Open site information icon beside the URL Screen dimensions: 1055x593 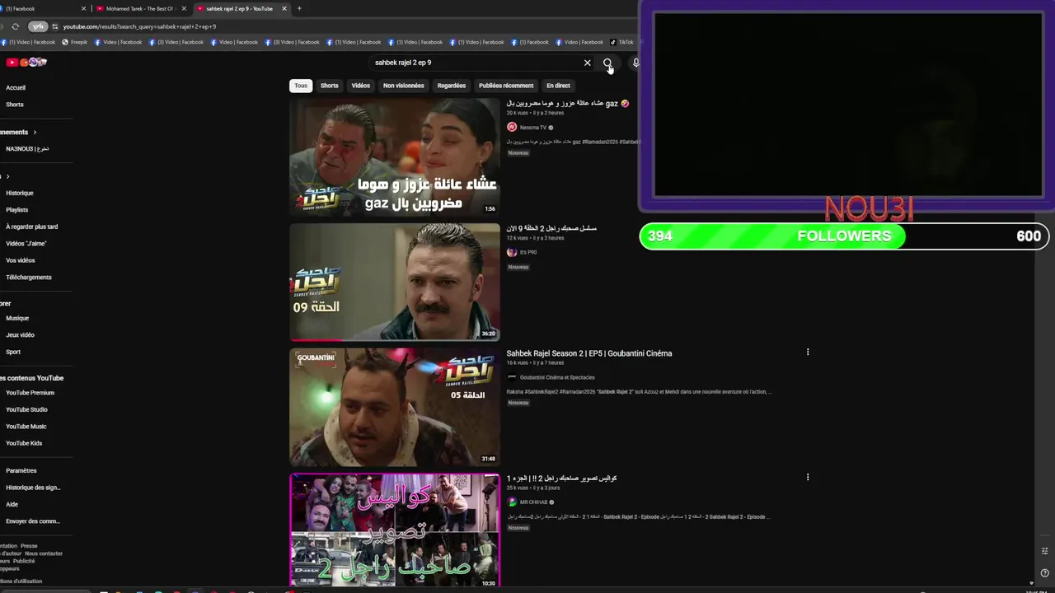click(x=55, y=26)
